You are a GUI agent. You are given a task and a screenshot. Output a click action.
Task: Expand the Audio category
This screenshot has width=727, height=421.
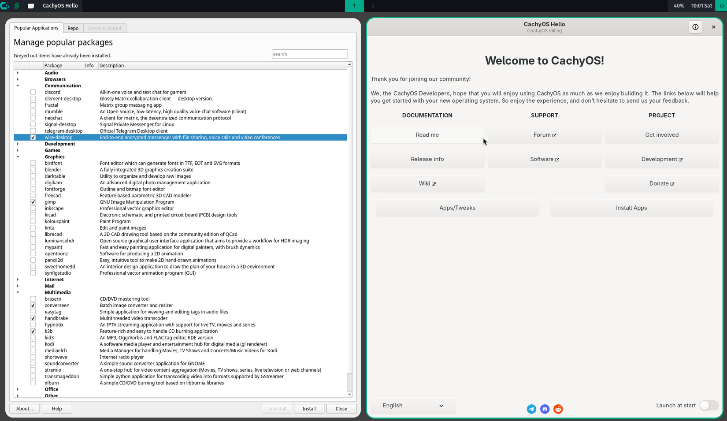point(18,73)
